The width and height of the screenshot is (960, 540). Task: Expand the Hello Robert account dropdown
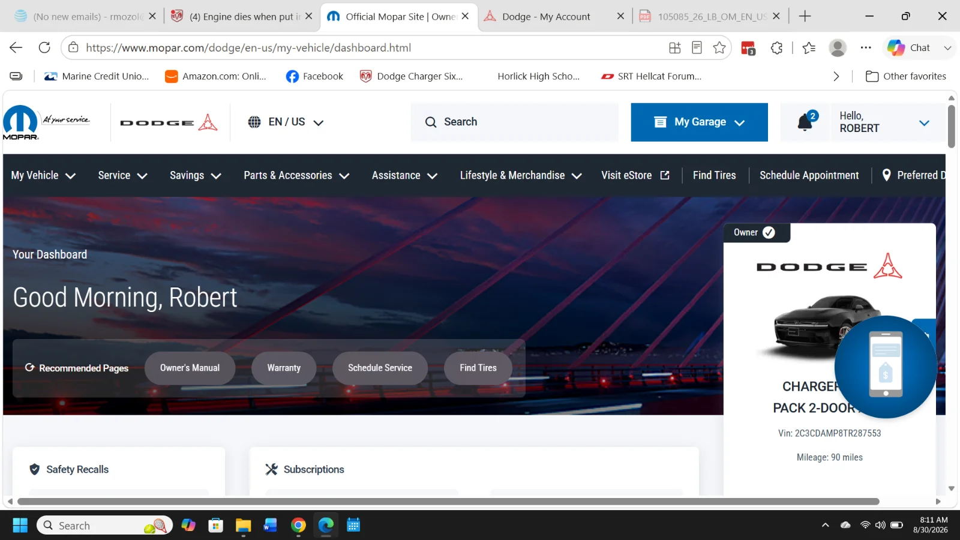pyautogui.click(x=924, y=123)
